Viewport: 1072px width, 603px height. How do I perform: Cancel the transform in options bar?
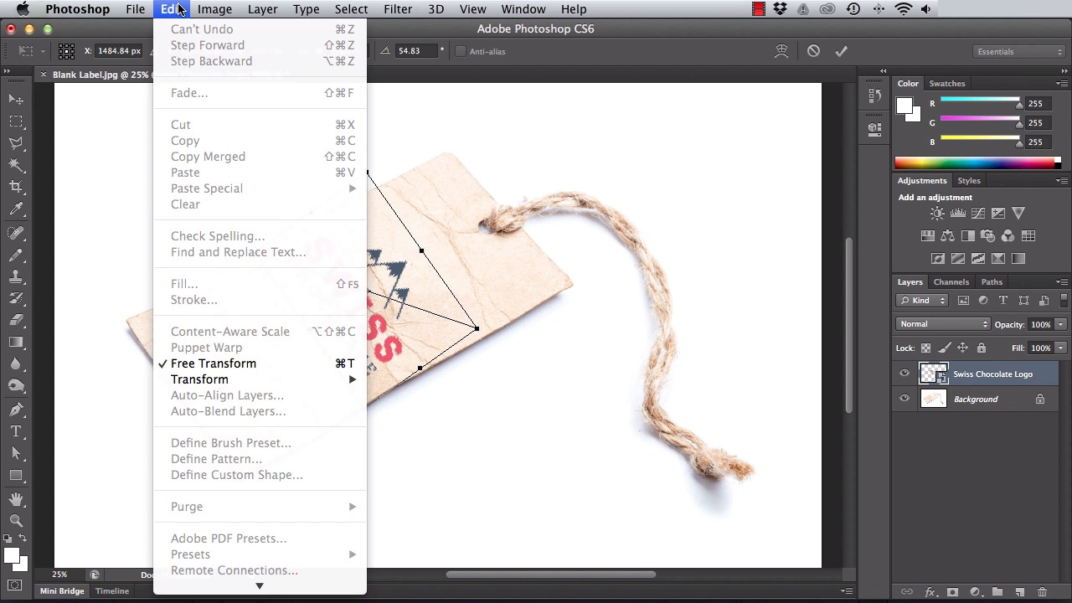tap(813, 51)
